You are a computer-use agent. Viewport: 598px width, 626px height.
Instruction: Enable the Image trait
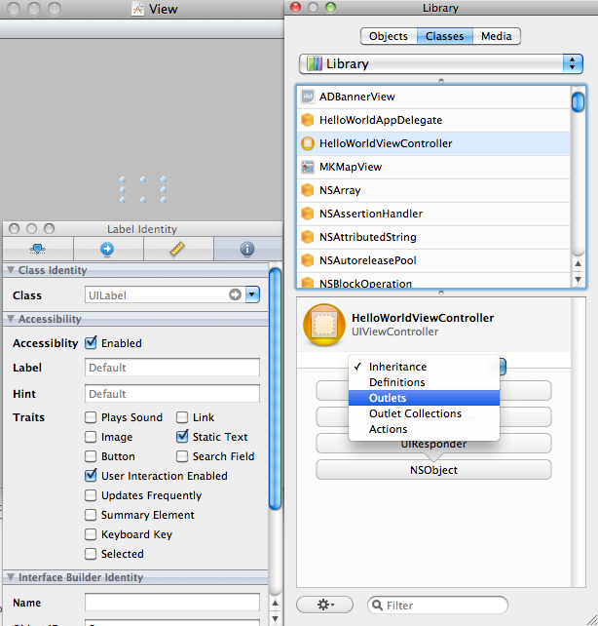tap(91, 437)
